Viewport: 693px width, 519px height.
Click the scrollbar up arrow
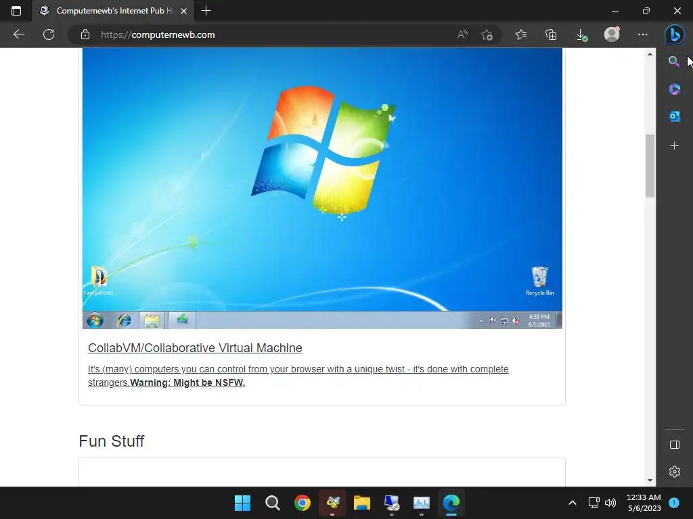coord(650,54)
